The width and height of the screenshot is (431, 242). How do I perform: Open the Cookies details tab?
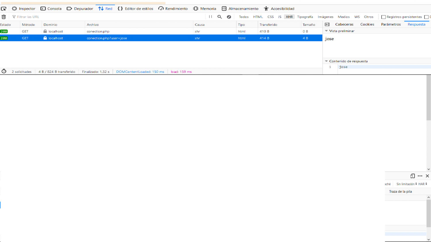pos(367,24)
